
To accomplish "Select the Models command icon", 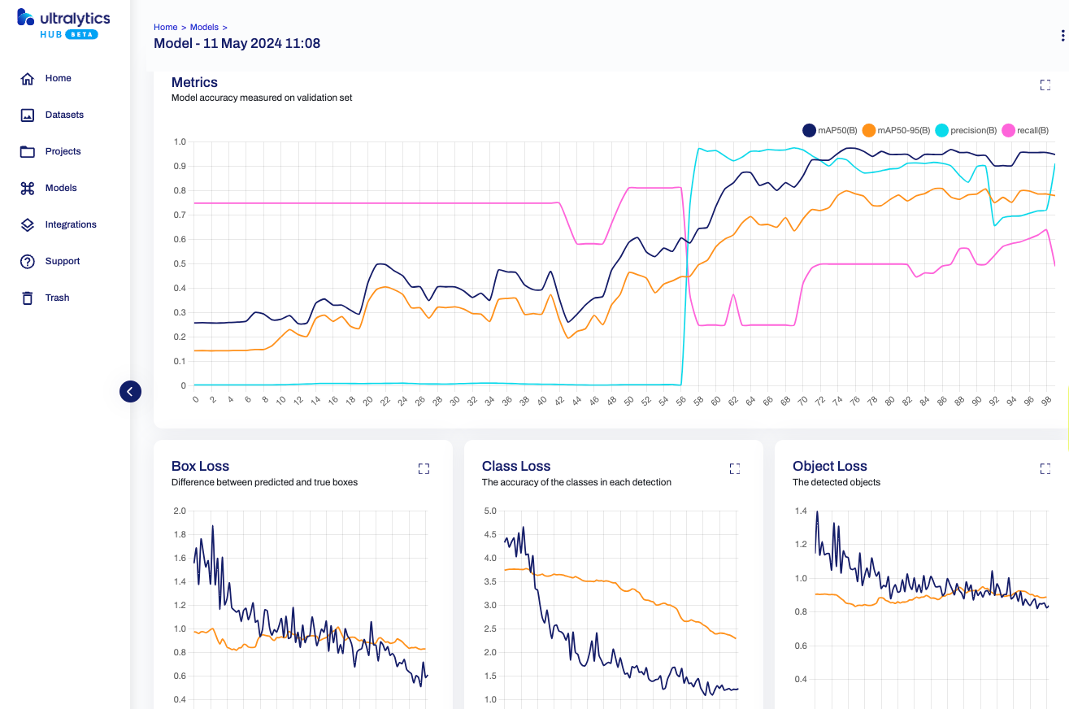I will pos(28,189).
